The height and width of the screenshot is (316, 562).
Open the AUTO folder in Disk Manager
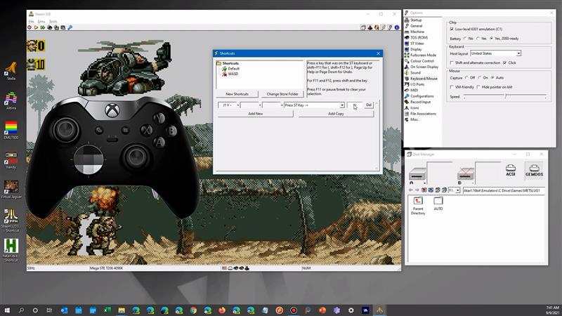click(x=438, y=204)
